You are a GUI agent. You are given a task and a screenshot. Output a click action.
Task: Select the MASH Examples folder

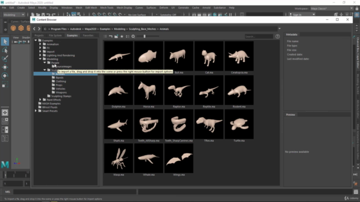point(51,103)
